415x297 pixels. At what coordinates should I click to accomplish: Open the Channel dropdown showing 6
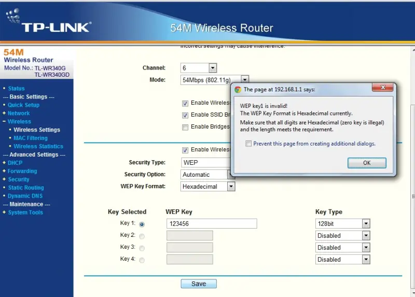click(199, 68)
